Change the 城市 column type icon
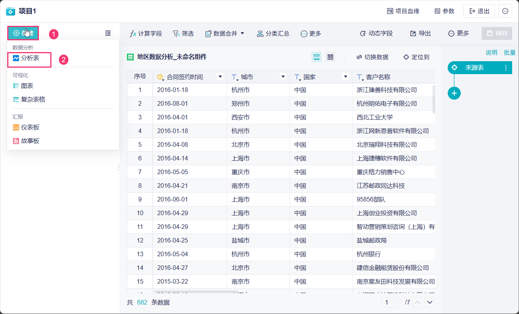The width and height of the screenshot is (519, 314). [235, 77]
